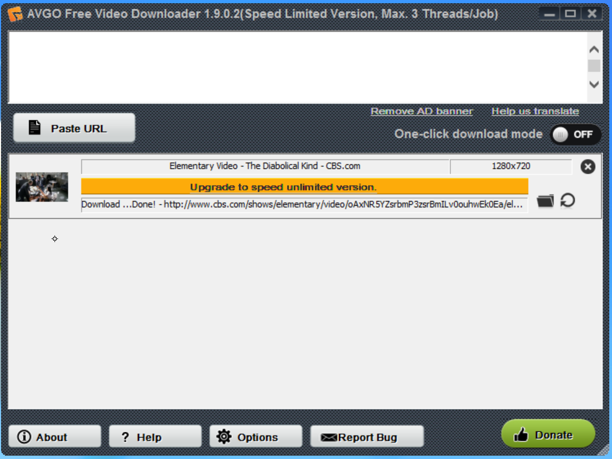612x459 pixels.
Task: Click the re-download refresh icon
Action: click(x=567, y=200)
